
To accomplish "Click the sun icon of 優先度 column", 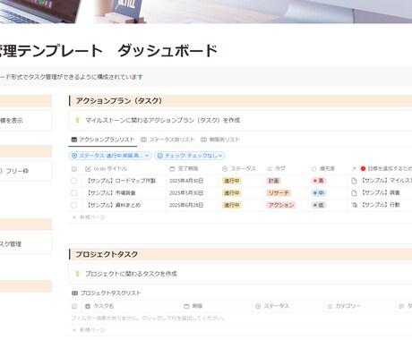I will click(313, 169).
